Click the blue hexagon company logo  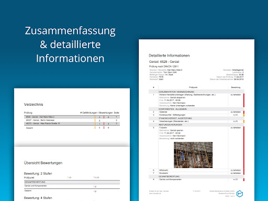pyautogui.click(x=240, y=194)
